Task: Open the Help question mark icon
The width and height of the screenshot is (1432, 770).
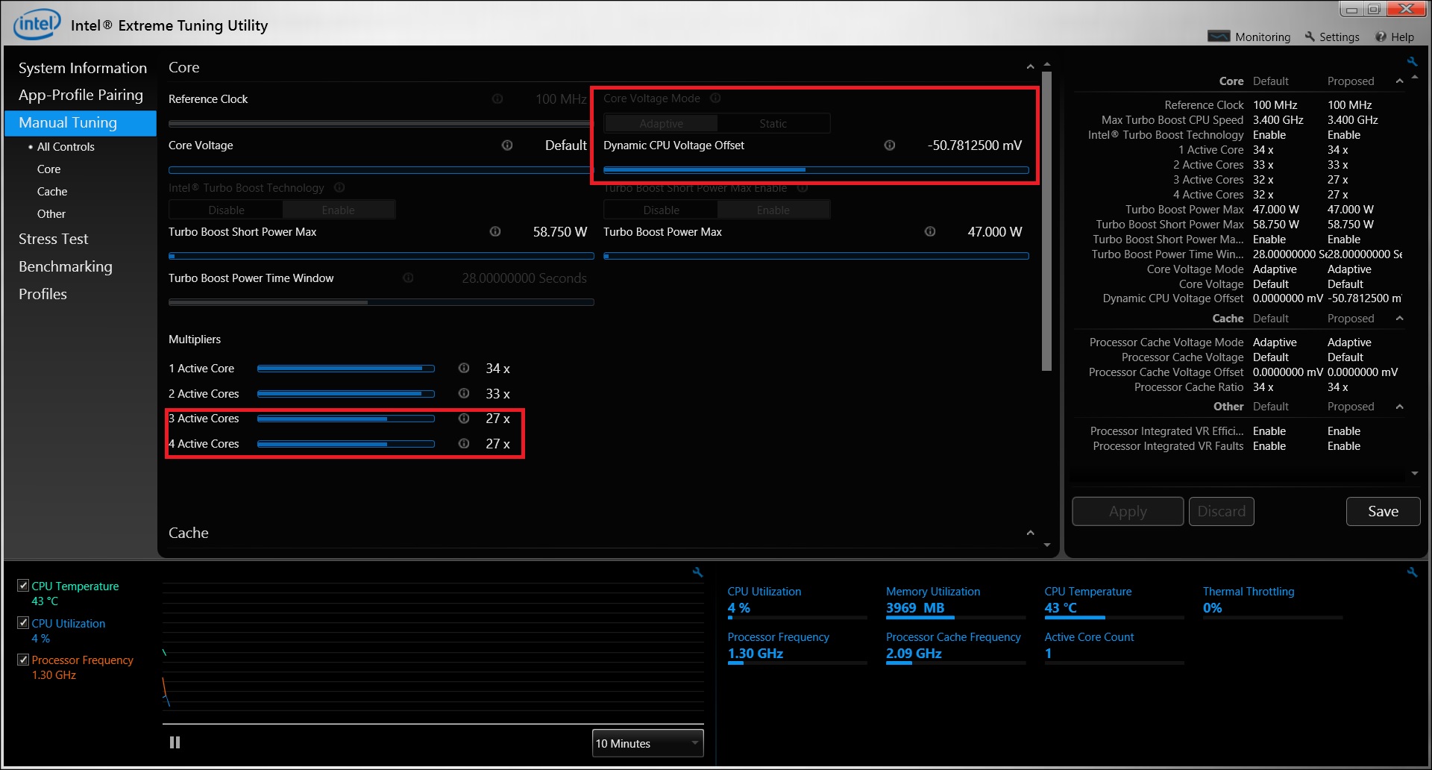Action: pos(1381,37)
